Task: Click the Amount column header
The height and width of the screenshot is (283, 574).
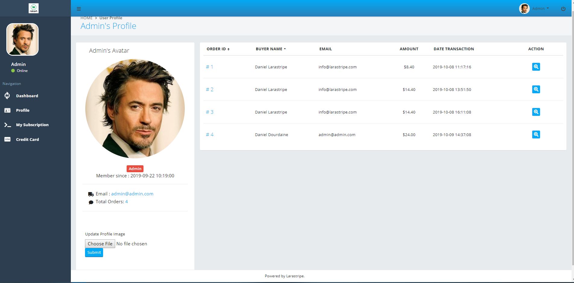Action: [x=409, y=49]
